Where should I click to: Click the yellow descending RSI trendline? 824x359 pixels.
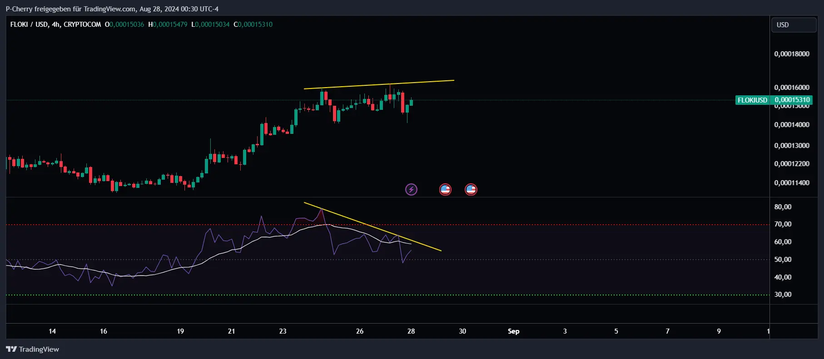tap(372, 226)
